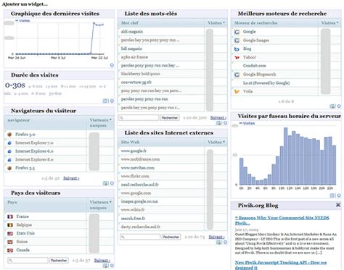Click the France flag icon
The height and width of the screenshot is (270, 344).
(10, 216)
